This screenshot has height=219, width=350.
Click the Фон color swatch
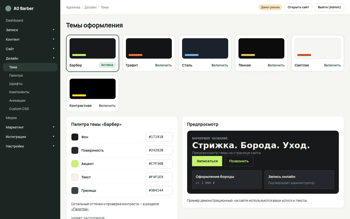point(75,137)
